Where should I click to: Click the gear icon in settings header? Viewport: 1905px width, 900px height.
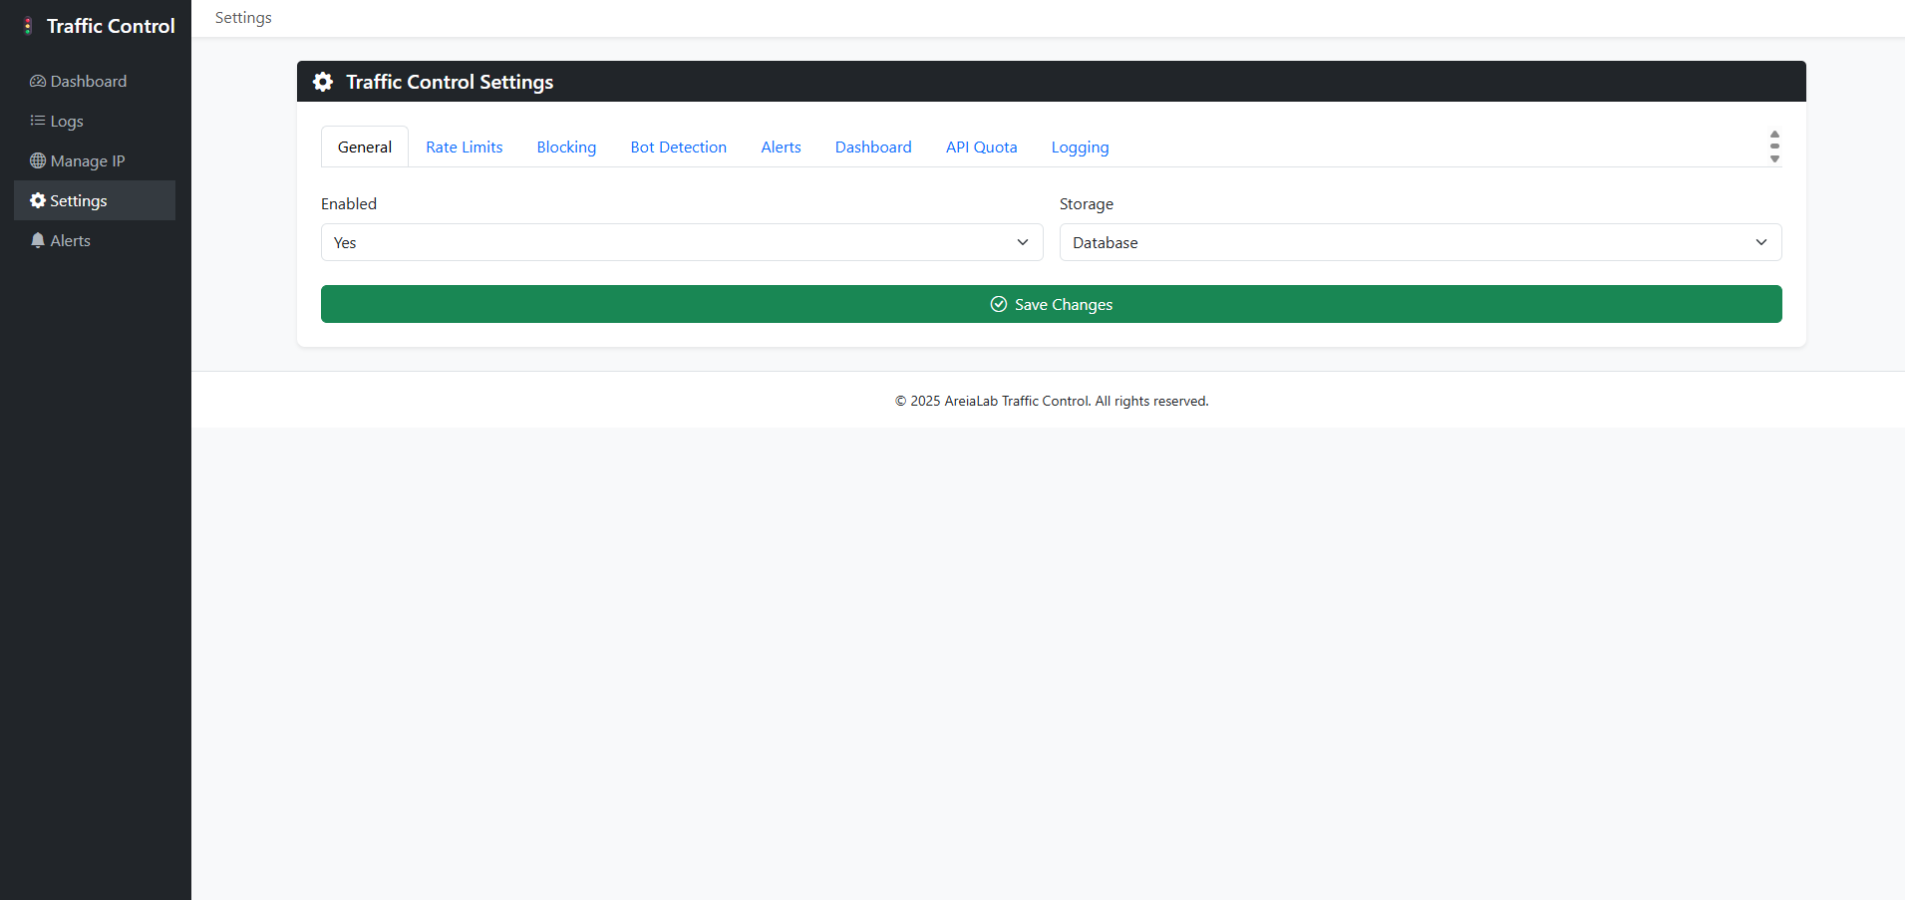click(323, 82)
